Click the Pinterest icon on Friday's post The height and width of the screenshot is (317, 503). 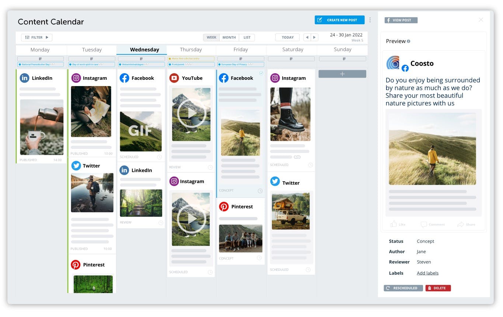click(224, 207)
